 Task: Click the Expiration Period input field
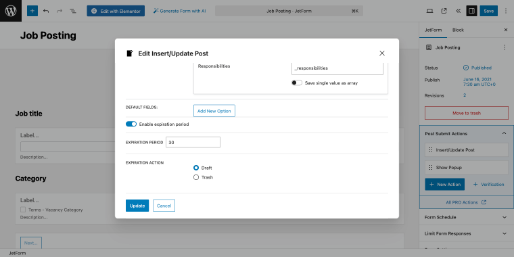coord(193,142)
